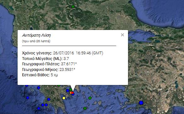Viewport: 184px width, 114px height.
Task: Select the southwesternmost blue marker in the Ionian Sea
Action: click(x=39, y=108)
